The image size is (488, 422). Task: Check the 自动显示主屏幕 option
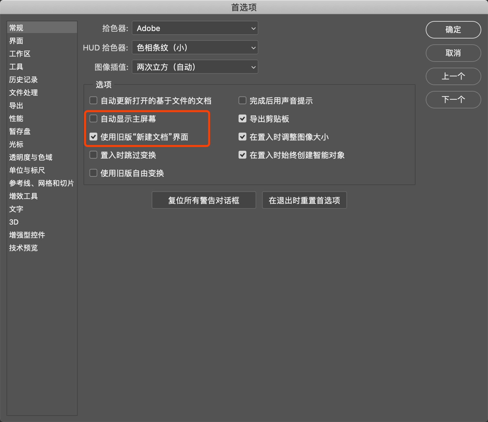click(94, 119)
